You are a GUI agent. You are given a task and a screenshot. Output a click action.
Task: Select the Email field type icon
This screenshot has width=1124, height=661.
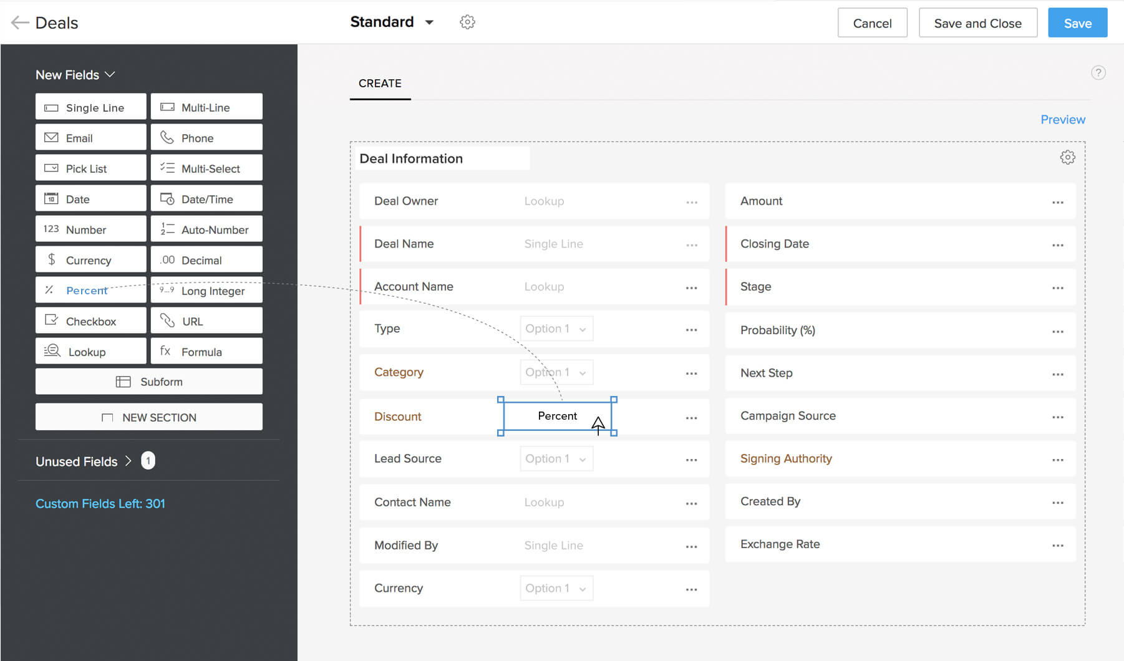(52, 137)
